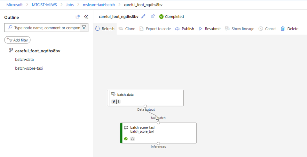
Task: Click careful_foot_ngdhs8bv in the breadcrumb
Action: pyautogui.click(x=143, y=5)
